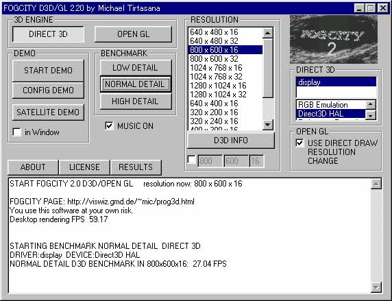Select Direct3D HAL device
This screenshot has height=301, width=392.
[x=331, y=114]
